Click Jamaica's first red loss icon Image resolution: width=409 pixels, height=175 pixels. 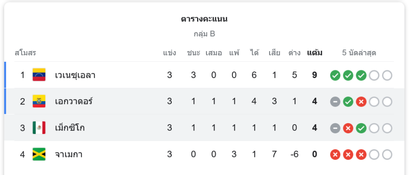point(335,155)
